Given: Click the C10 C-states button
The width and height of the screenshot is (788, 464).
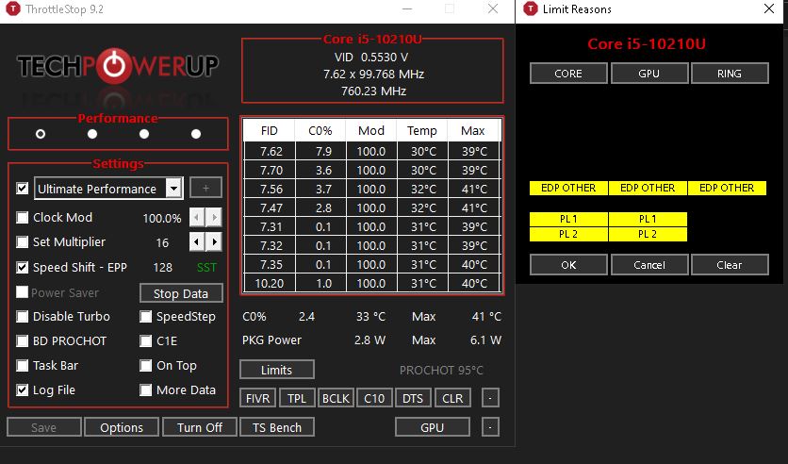Looking at the screenshot, I should pyautogui.click(x=374, y=398).
